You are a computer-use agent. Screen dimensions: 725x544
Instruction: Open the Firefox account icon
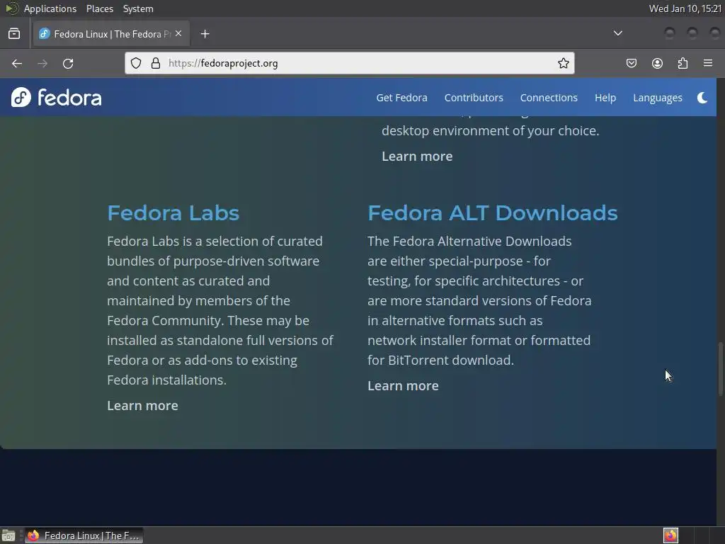657,63
